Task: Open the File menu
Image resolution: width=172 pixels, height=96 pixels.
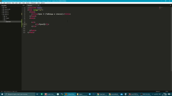Action: 1,3
